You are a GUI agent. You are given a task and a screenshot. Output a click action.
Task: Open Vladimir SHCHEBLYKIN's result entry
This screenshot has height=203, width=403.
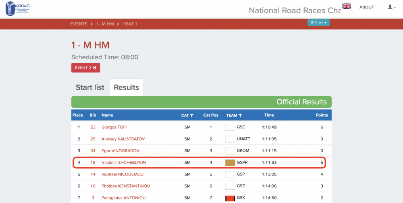124,163
